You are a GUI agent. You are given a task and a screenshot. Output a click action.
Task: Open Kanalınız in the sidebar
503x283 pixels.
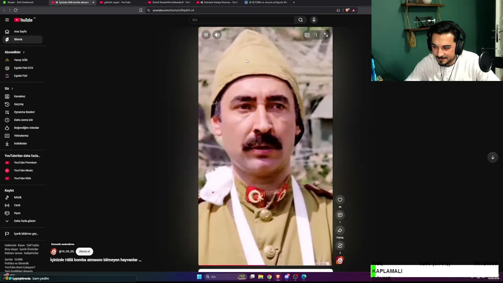pos(22,96)
